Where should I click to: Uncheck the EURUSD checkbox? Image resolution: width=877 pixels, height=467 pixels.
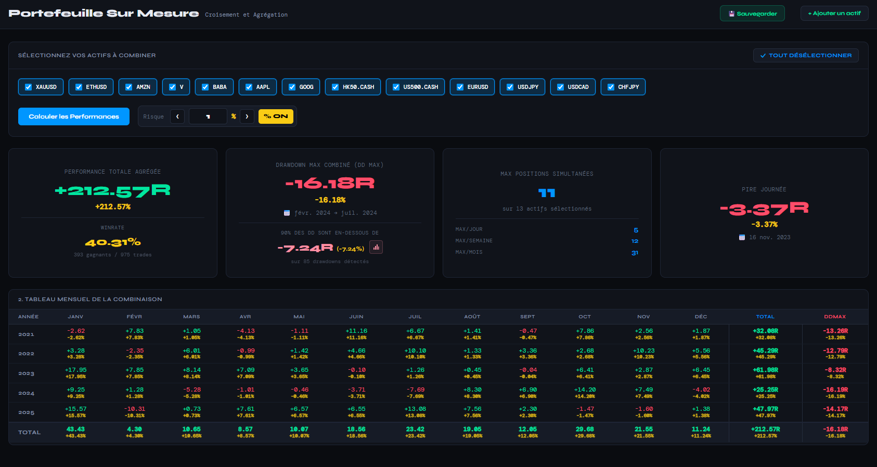click(x=460, y=87)
